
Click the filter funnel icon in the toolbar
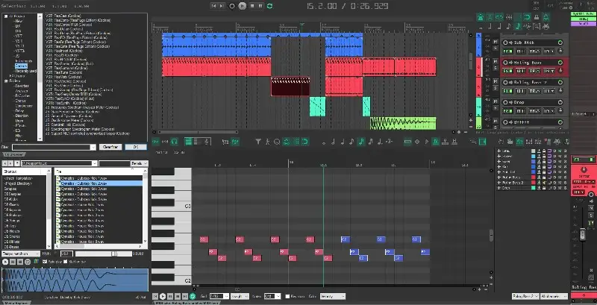click(257, 140)
